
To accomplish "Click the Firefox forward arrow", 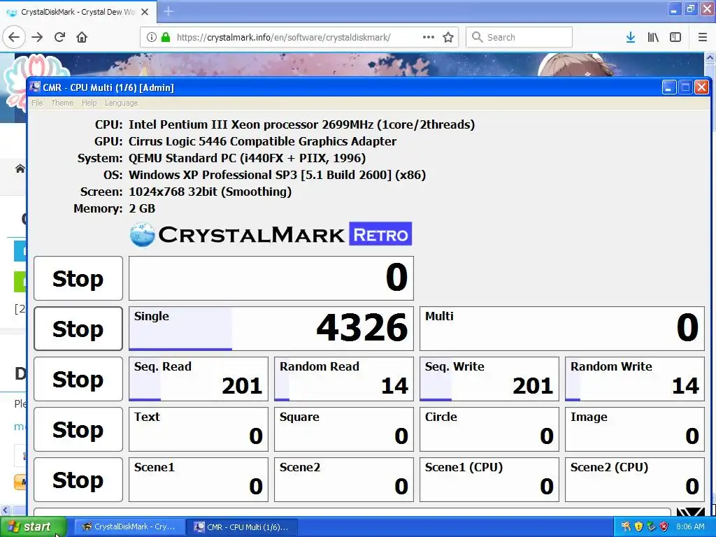I will 37,38.
